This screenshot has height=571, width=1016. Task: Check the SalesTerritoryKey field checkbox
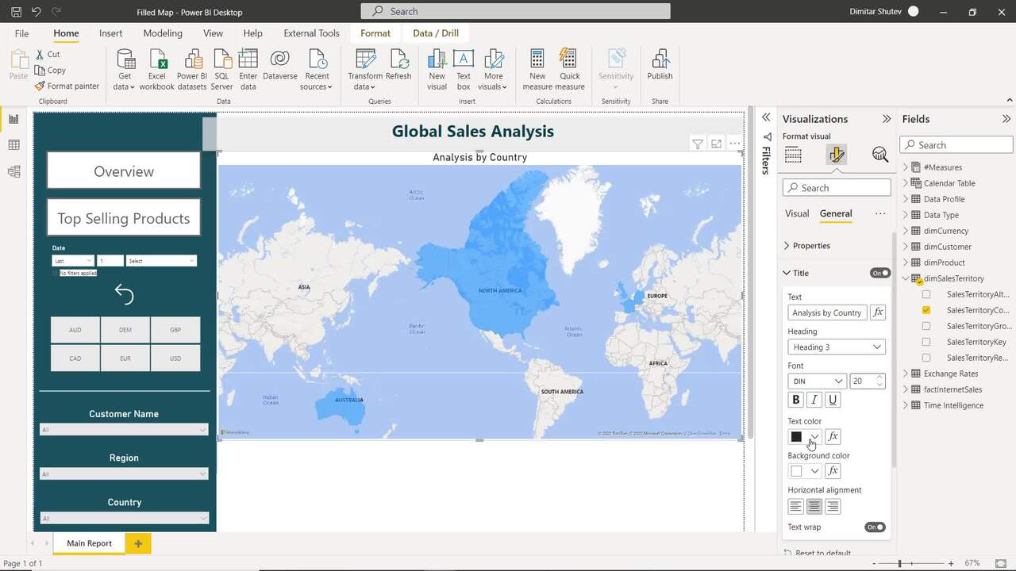tap(926, 342)
